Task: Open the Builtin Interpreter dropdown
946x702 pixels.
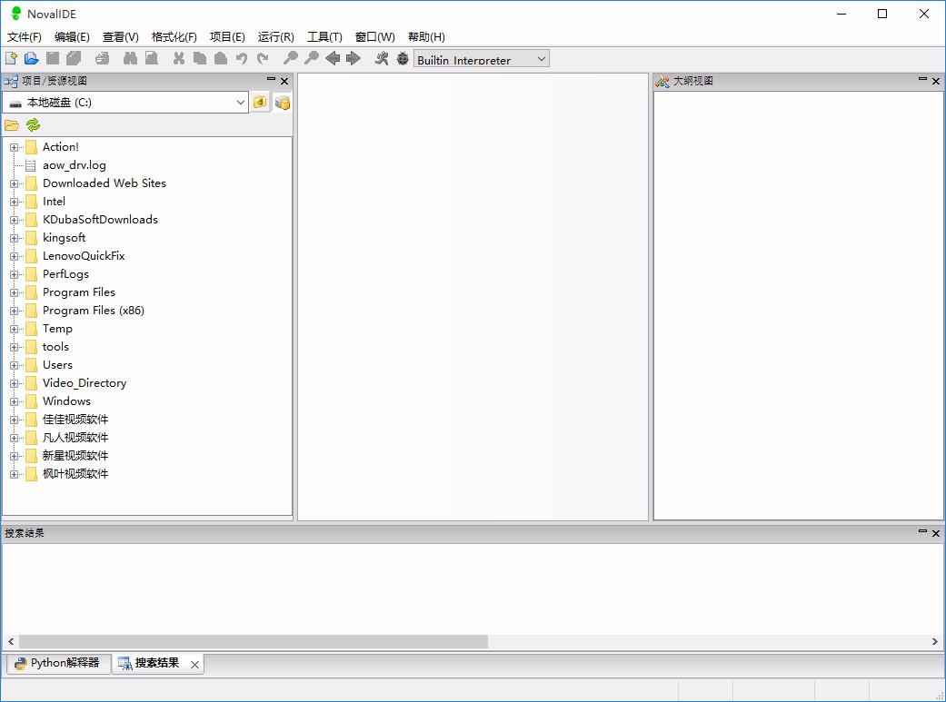Action: tap(482, 59)
